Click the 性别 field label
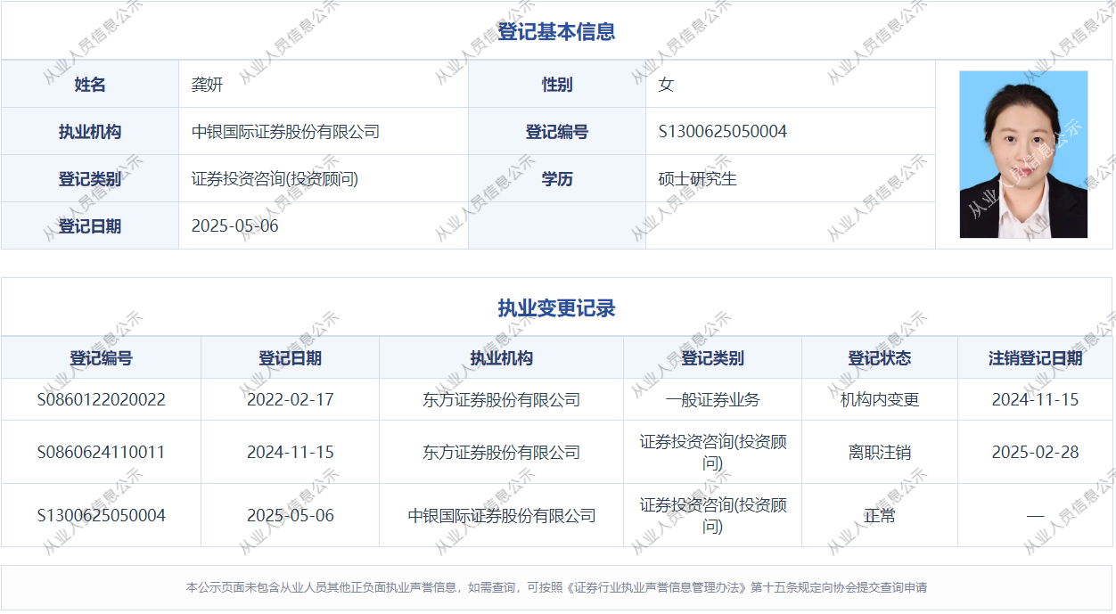Screen dimensions: 1116x614 [x=557, y=85]
